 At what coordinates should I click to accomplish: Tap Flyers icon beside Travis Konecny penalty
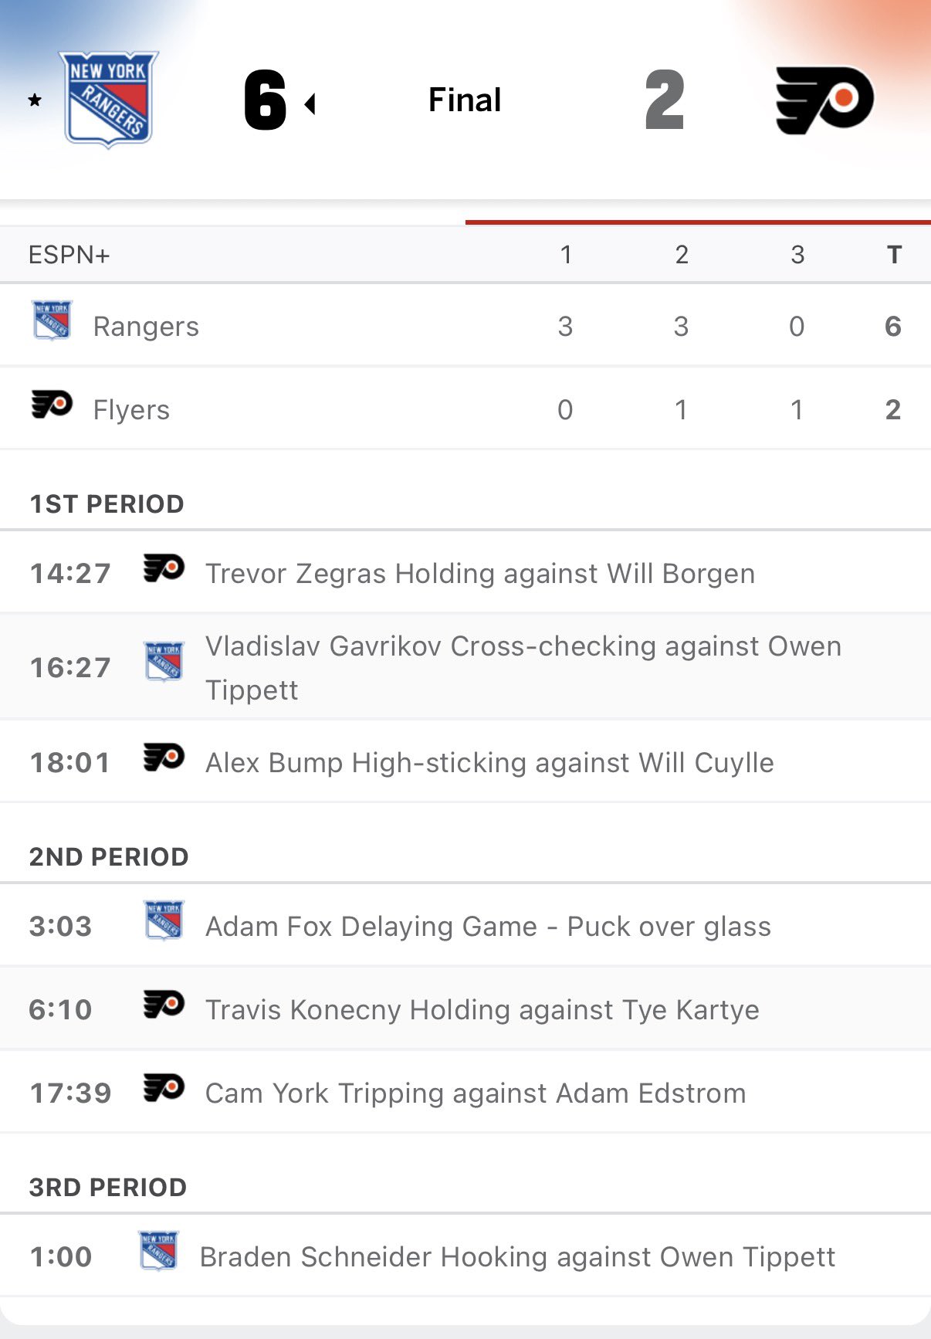coord(164,1005)
